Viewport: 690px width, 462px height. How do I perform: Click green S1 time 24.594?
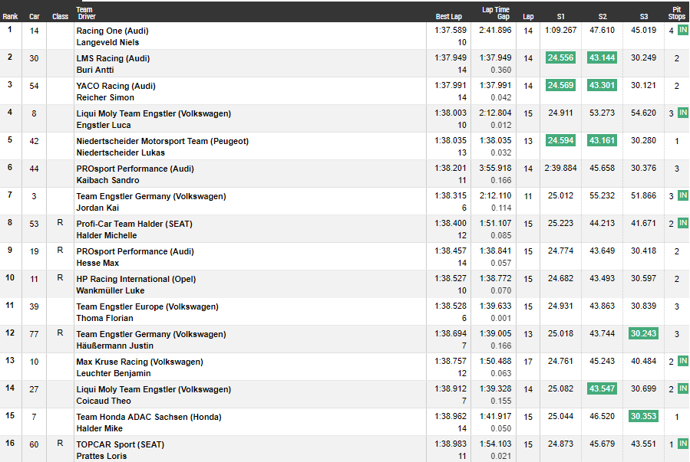click(560, 140)
